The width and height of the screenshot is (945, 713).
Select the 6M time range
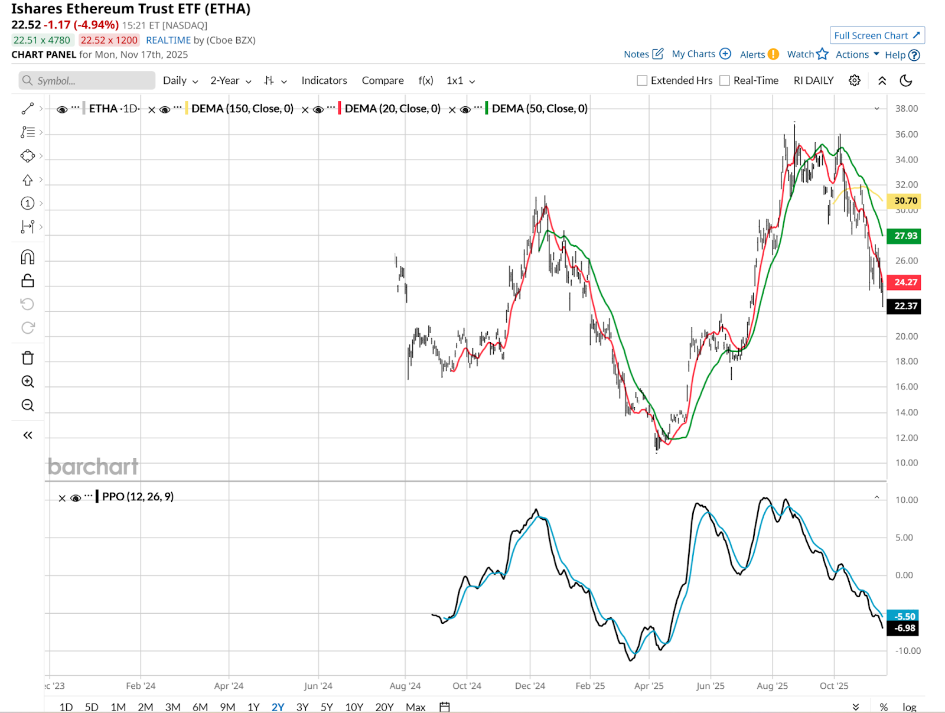click(x=200, y=707)
